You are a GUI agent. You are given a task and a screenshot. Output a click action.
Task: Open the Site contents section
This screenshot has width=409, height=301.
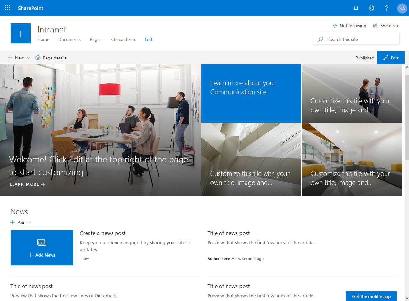click(x=123, y=39)
